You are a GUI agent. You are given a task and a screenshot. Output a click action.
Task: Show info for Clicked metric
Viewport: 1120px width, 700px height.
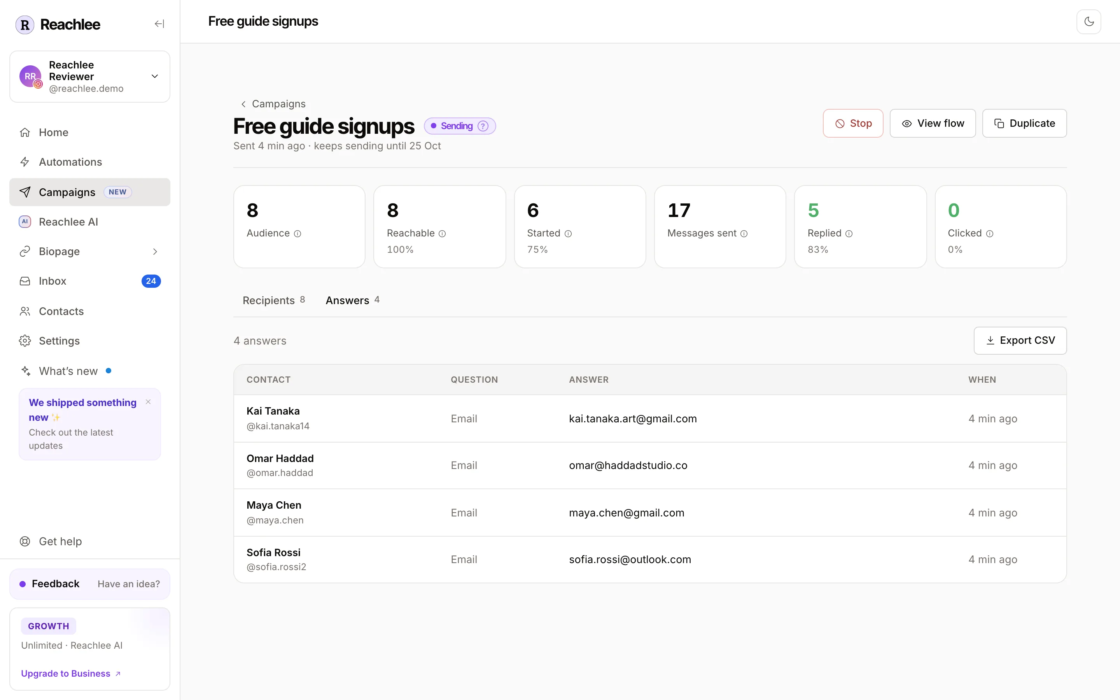pos(989,234)
